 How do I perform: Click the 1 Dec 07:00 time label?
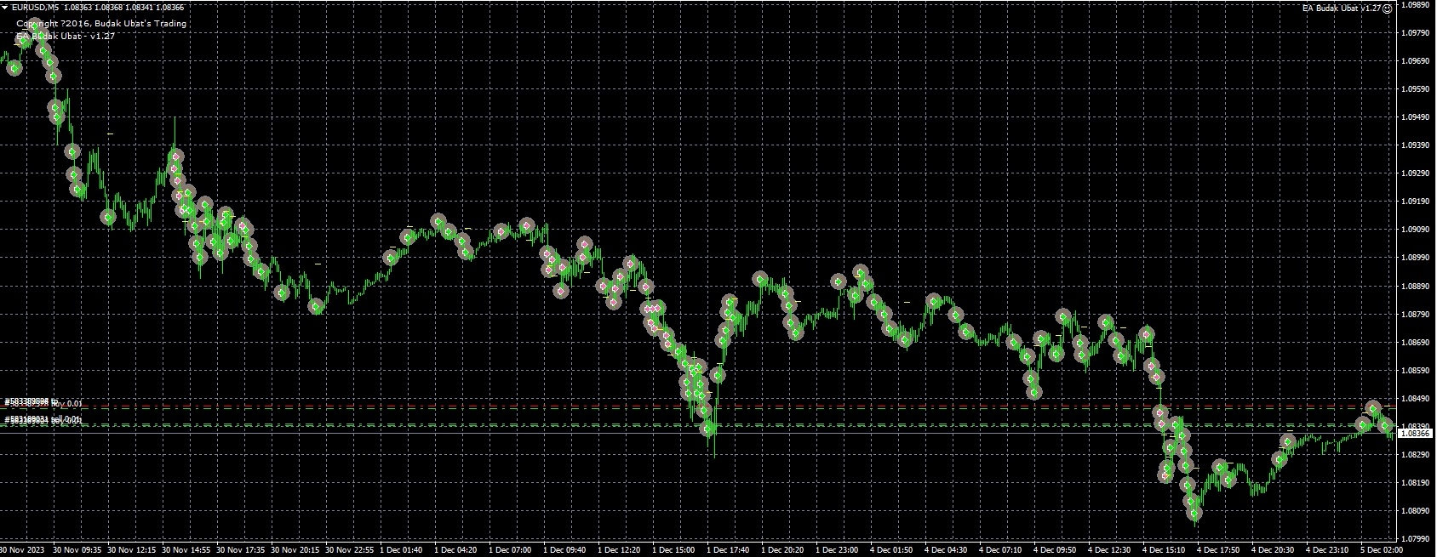[509, 550]
